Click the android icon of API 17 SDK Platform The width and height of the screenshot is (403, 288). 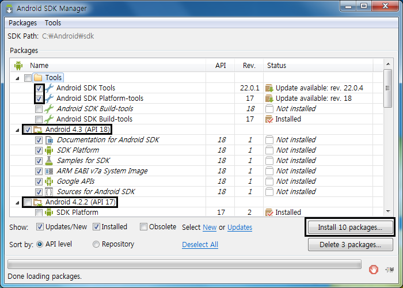click(x=49, y=213)
